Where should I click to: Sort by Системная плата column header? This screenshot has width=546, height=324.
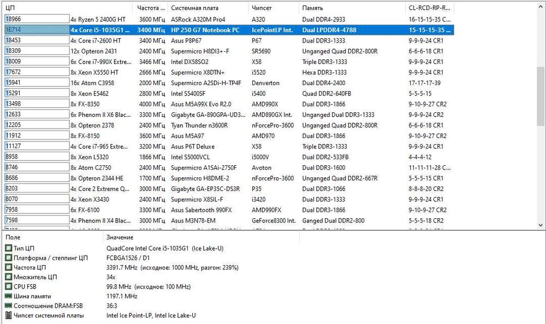point(208,8)
